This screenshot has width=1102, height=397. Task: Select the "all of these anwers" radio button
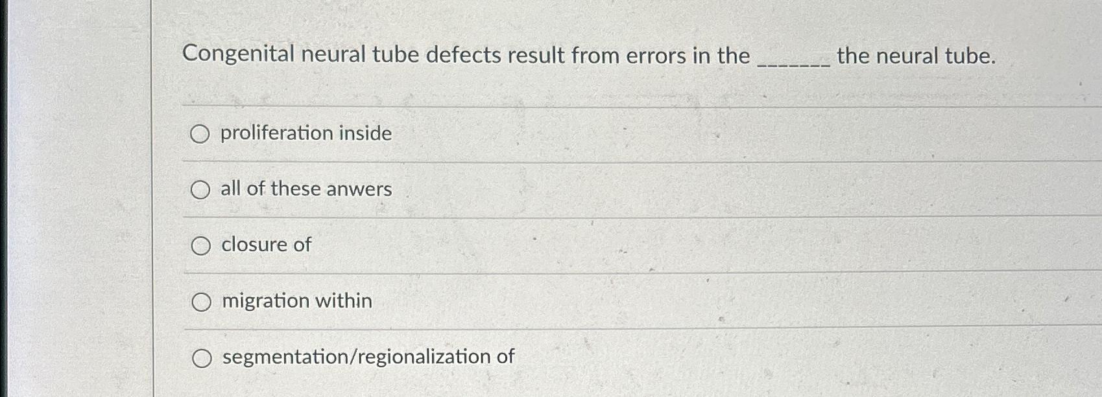[201, 190]
